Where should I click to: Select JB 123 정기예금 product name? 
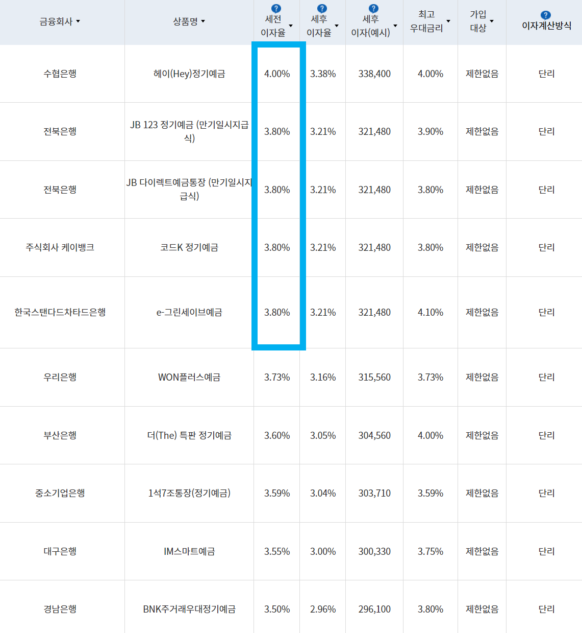pos(189,131)
